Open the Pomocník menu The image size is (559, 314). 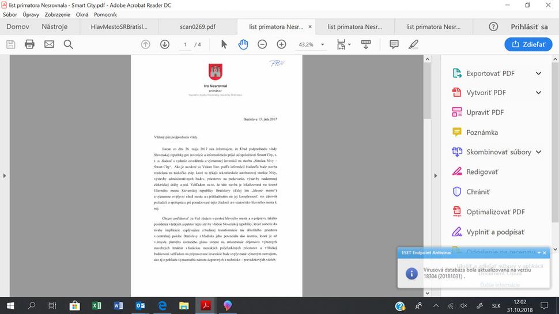105,14
